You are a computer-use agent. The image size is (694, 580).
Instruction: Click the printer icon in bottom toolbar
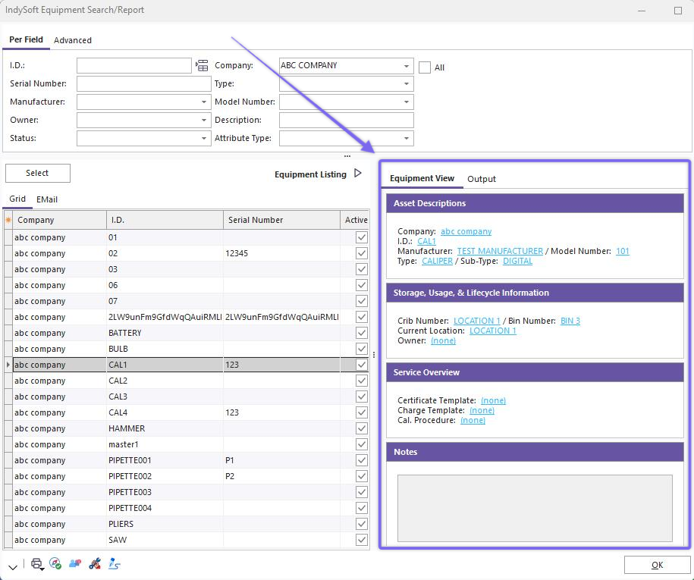point(36,564)
